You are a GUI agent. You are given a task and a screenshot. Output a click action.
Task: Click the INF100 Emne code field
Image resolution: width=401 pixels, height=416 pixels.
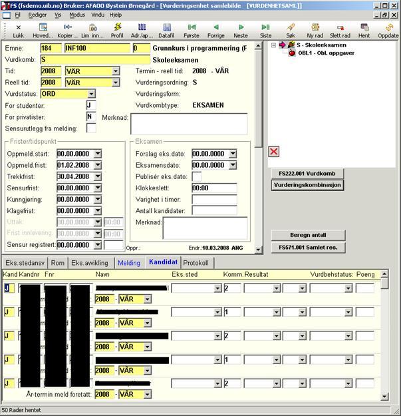(97, 49)
